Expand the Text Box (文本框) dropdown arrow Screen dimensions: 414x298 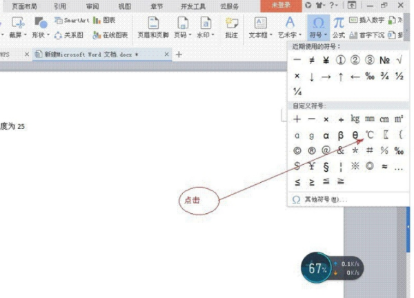click(x=271, y=35)
